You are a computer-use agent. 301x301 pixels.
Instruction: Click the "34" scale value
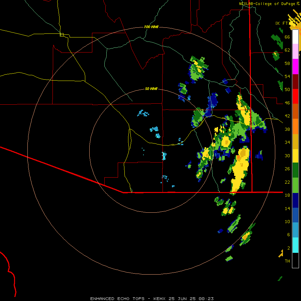[287, 142]
